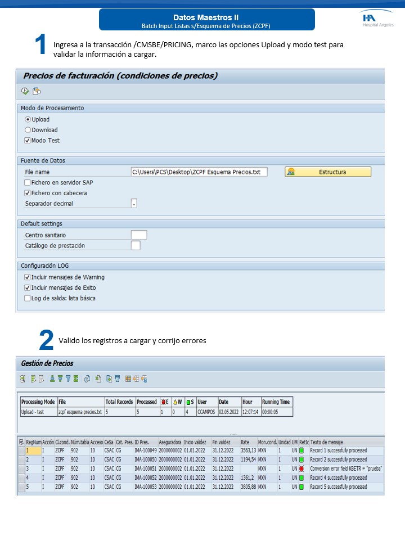Click the File name input field
The height and width of the screenshot is (540, 405).
pos(199,172)
